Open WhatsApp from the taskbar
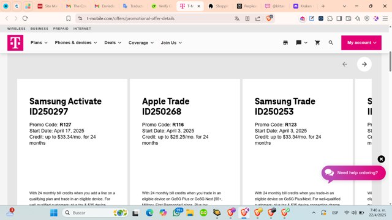392x220 pixels. [x=177, y=213]
